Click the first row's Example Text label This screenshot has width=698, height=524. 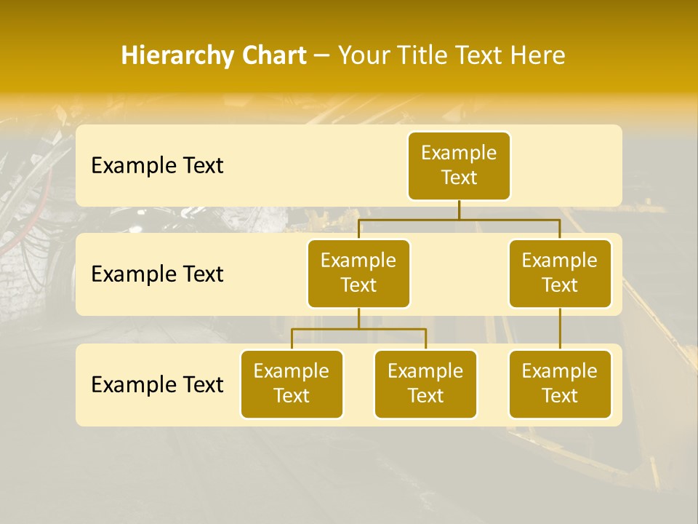pyautogui.click(x=157, y=166)
